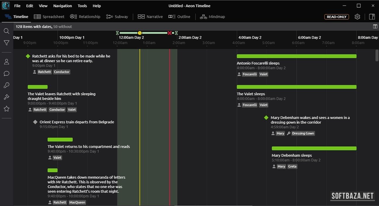379x206 pixels.
Task: Open settings gear icon in toolbar
Action: (x=357, y=17)
